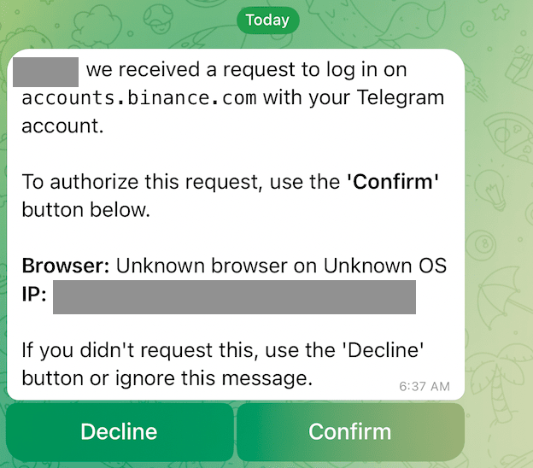The image size is (533, 468).
Task: Select the 6:37 AM message timestamp
Action: pyautogui.click(x=425, y=386)
